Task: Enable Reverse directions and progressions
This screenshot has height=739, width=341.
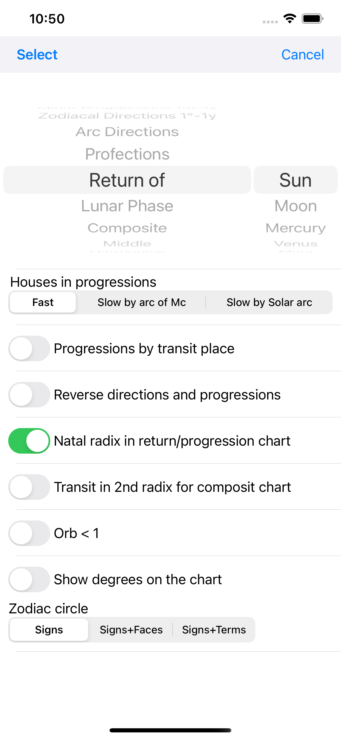Action: [x=29, y=395]
